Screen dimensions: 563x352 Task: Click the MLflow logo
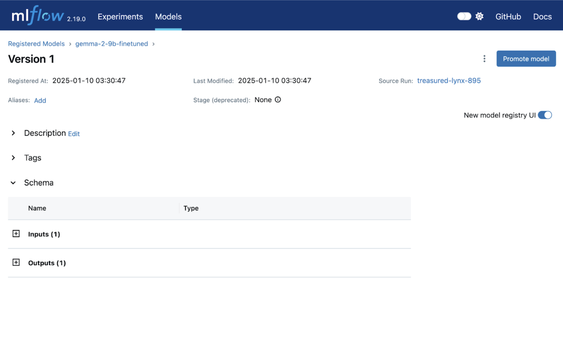tap(38, 16)
